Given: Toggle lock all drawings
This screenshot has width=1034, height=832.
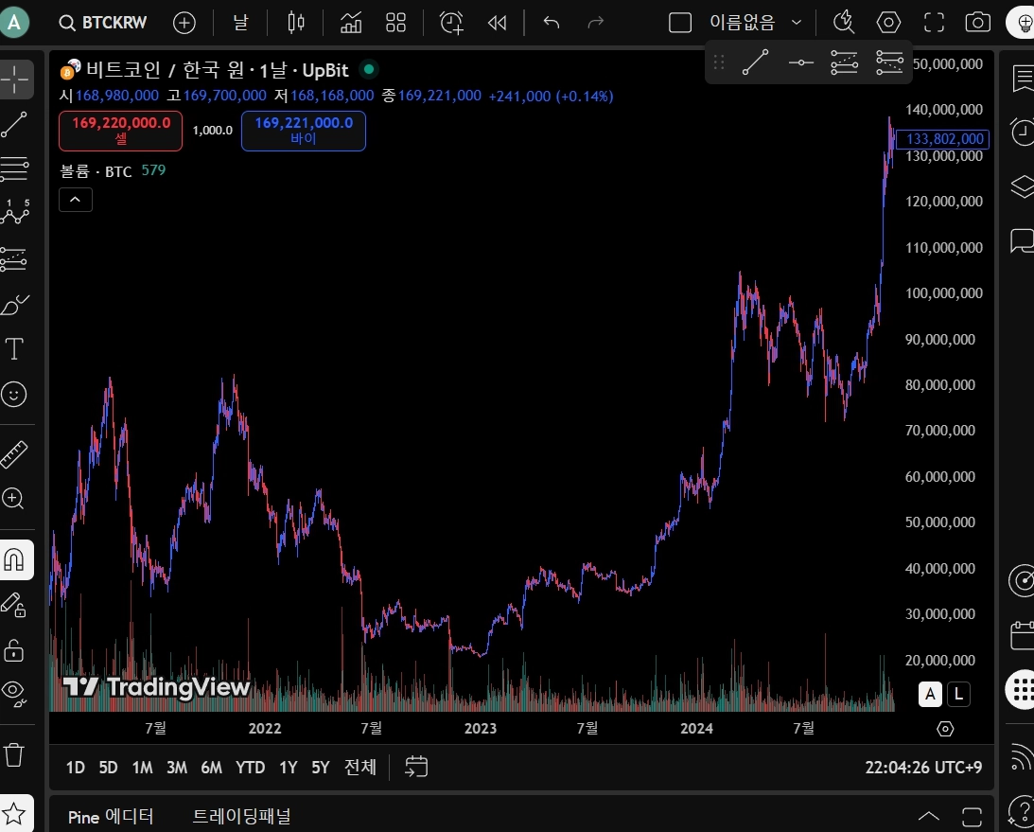Looking at the screenshot, I should click(14, 650).
